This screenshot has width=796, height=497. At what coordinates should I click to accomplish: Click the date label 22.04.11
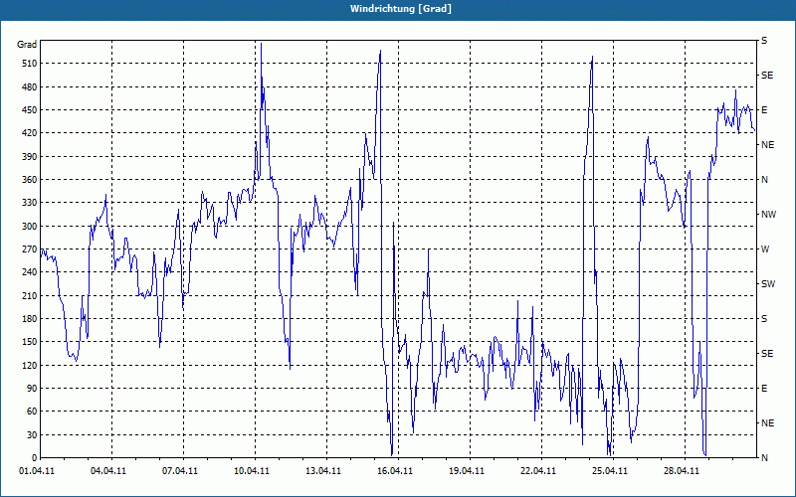point(537,471)
